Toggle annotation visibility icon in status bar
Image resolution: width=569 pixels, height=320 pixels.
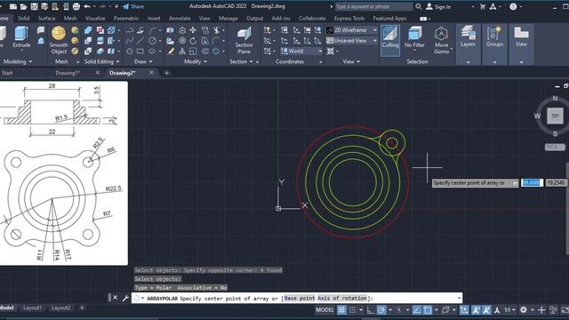tap(476, 310)
